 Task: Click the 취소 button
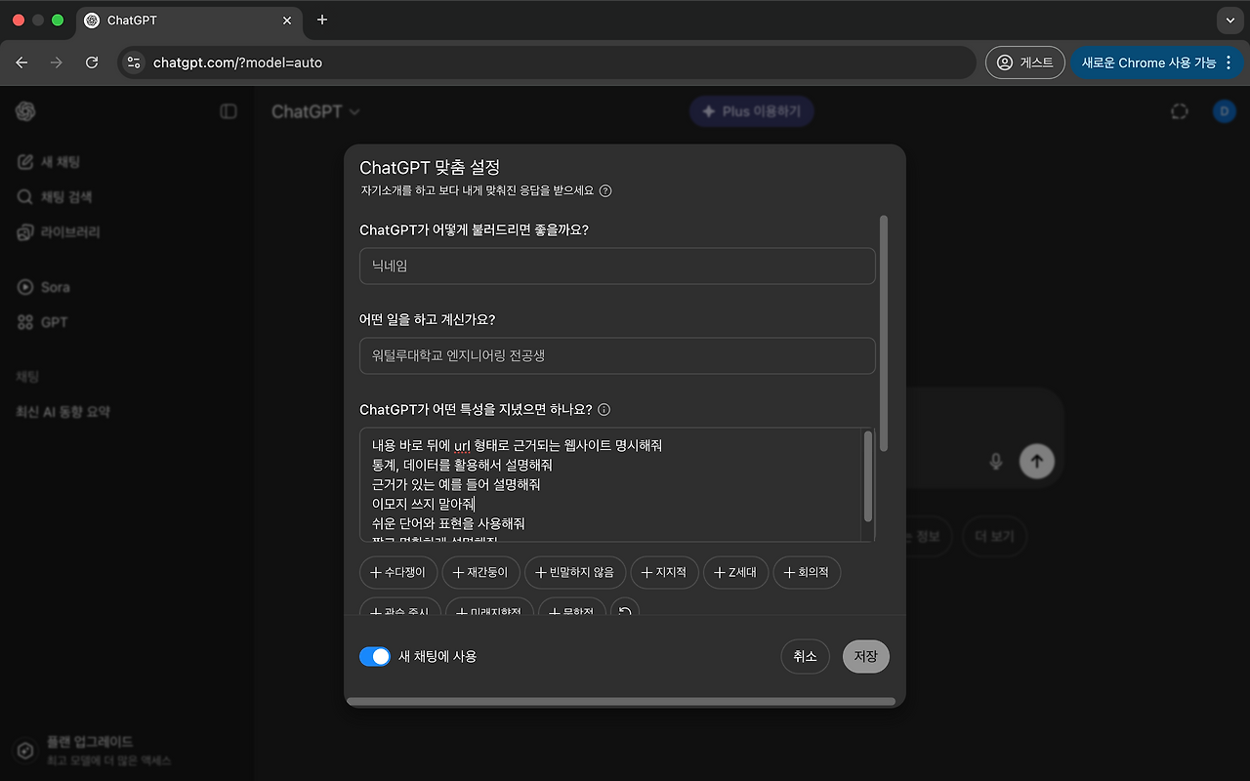pyautogui.click(x=806, y=657)
